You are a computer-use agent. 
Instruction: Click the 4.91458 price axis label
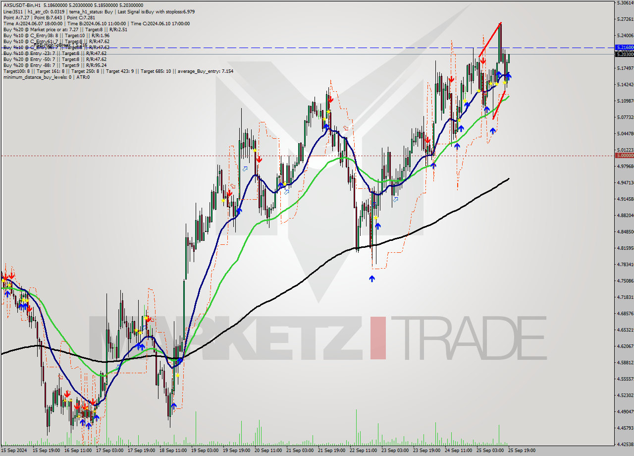625,199
